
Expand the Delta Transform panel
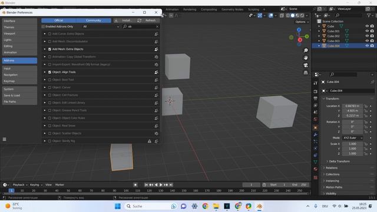tap(339, 161)
